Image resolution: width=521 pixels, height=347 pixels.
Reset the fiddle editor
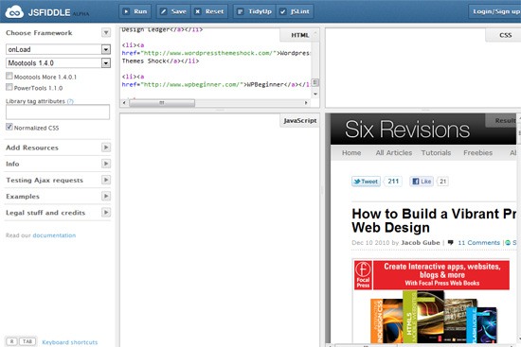209,11
